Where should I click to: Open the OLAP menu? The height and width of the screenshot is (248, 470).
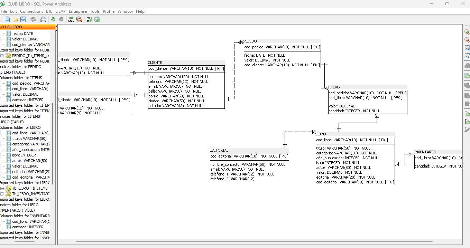[61, 11]
